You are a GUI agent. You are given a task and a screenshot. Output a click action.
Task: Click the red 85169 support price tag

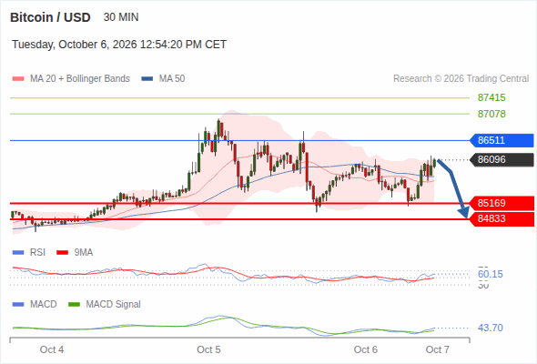tap(502, 203)
